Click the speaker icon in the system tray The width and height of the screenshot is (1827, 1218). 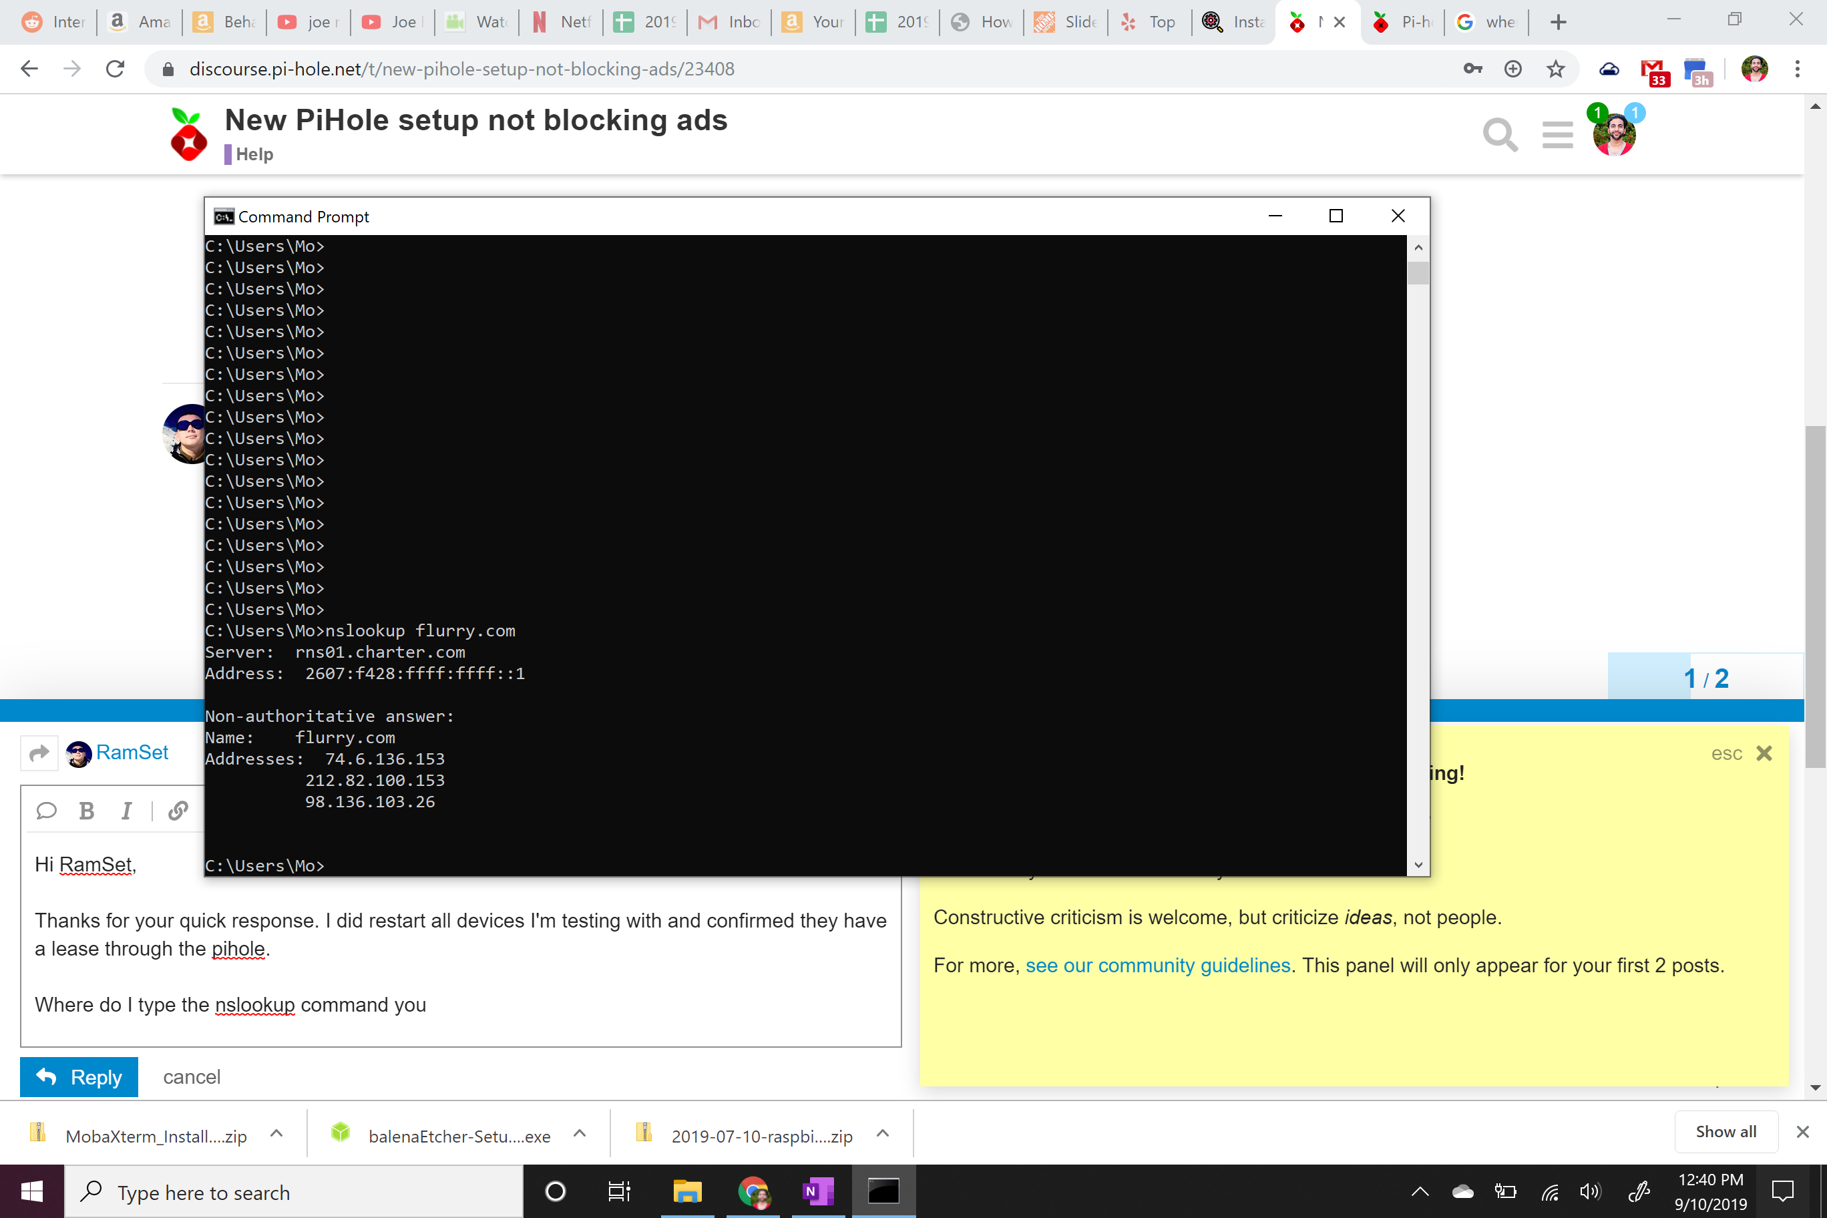pyautogui.click(x=1590, y=1191)
